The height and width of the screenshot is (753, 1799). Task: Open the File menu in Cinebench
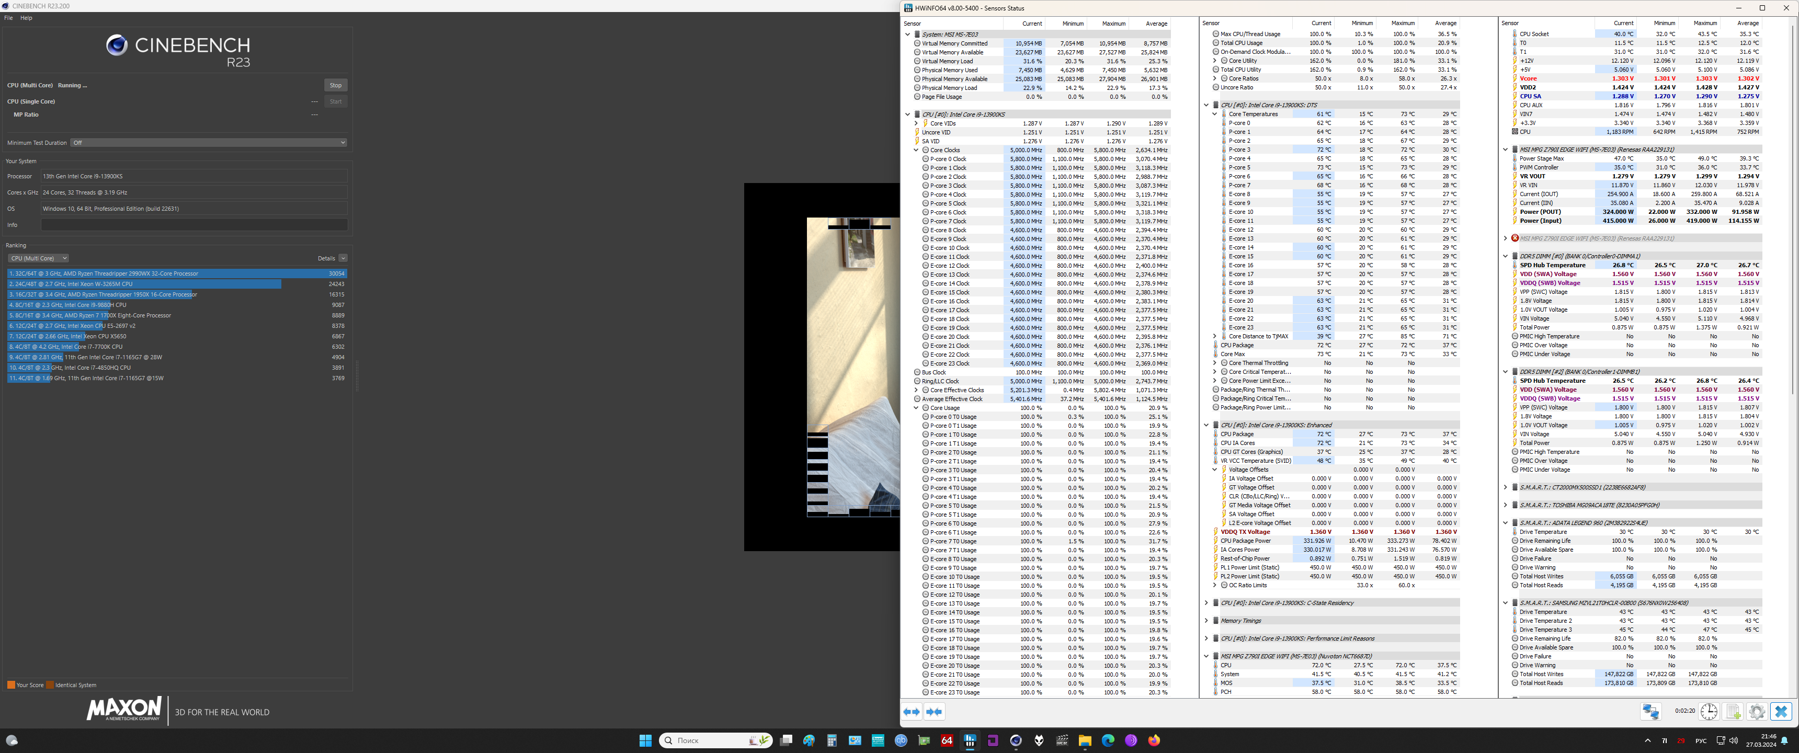pos(8,18)
